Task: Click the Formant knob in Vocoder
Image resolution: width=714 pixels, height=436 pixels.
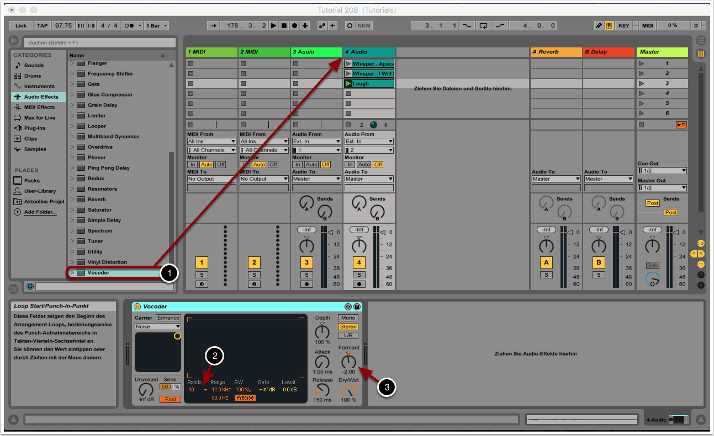Action: point(348,362)
